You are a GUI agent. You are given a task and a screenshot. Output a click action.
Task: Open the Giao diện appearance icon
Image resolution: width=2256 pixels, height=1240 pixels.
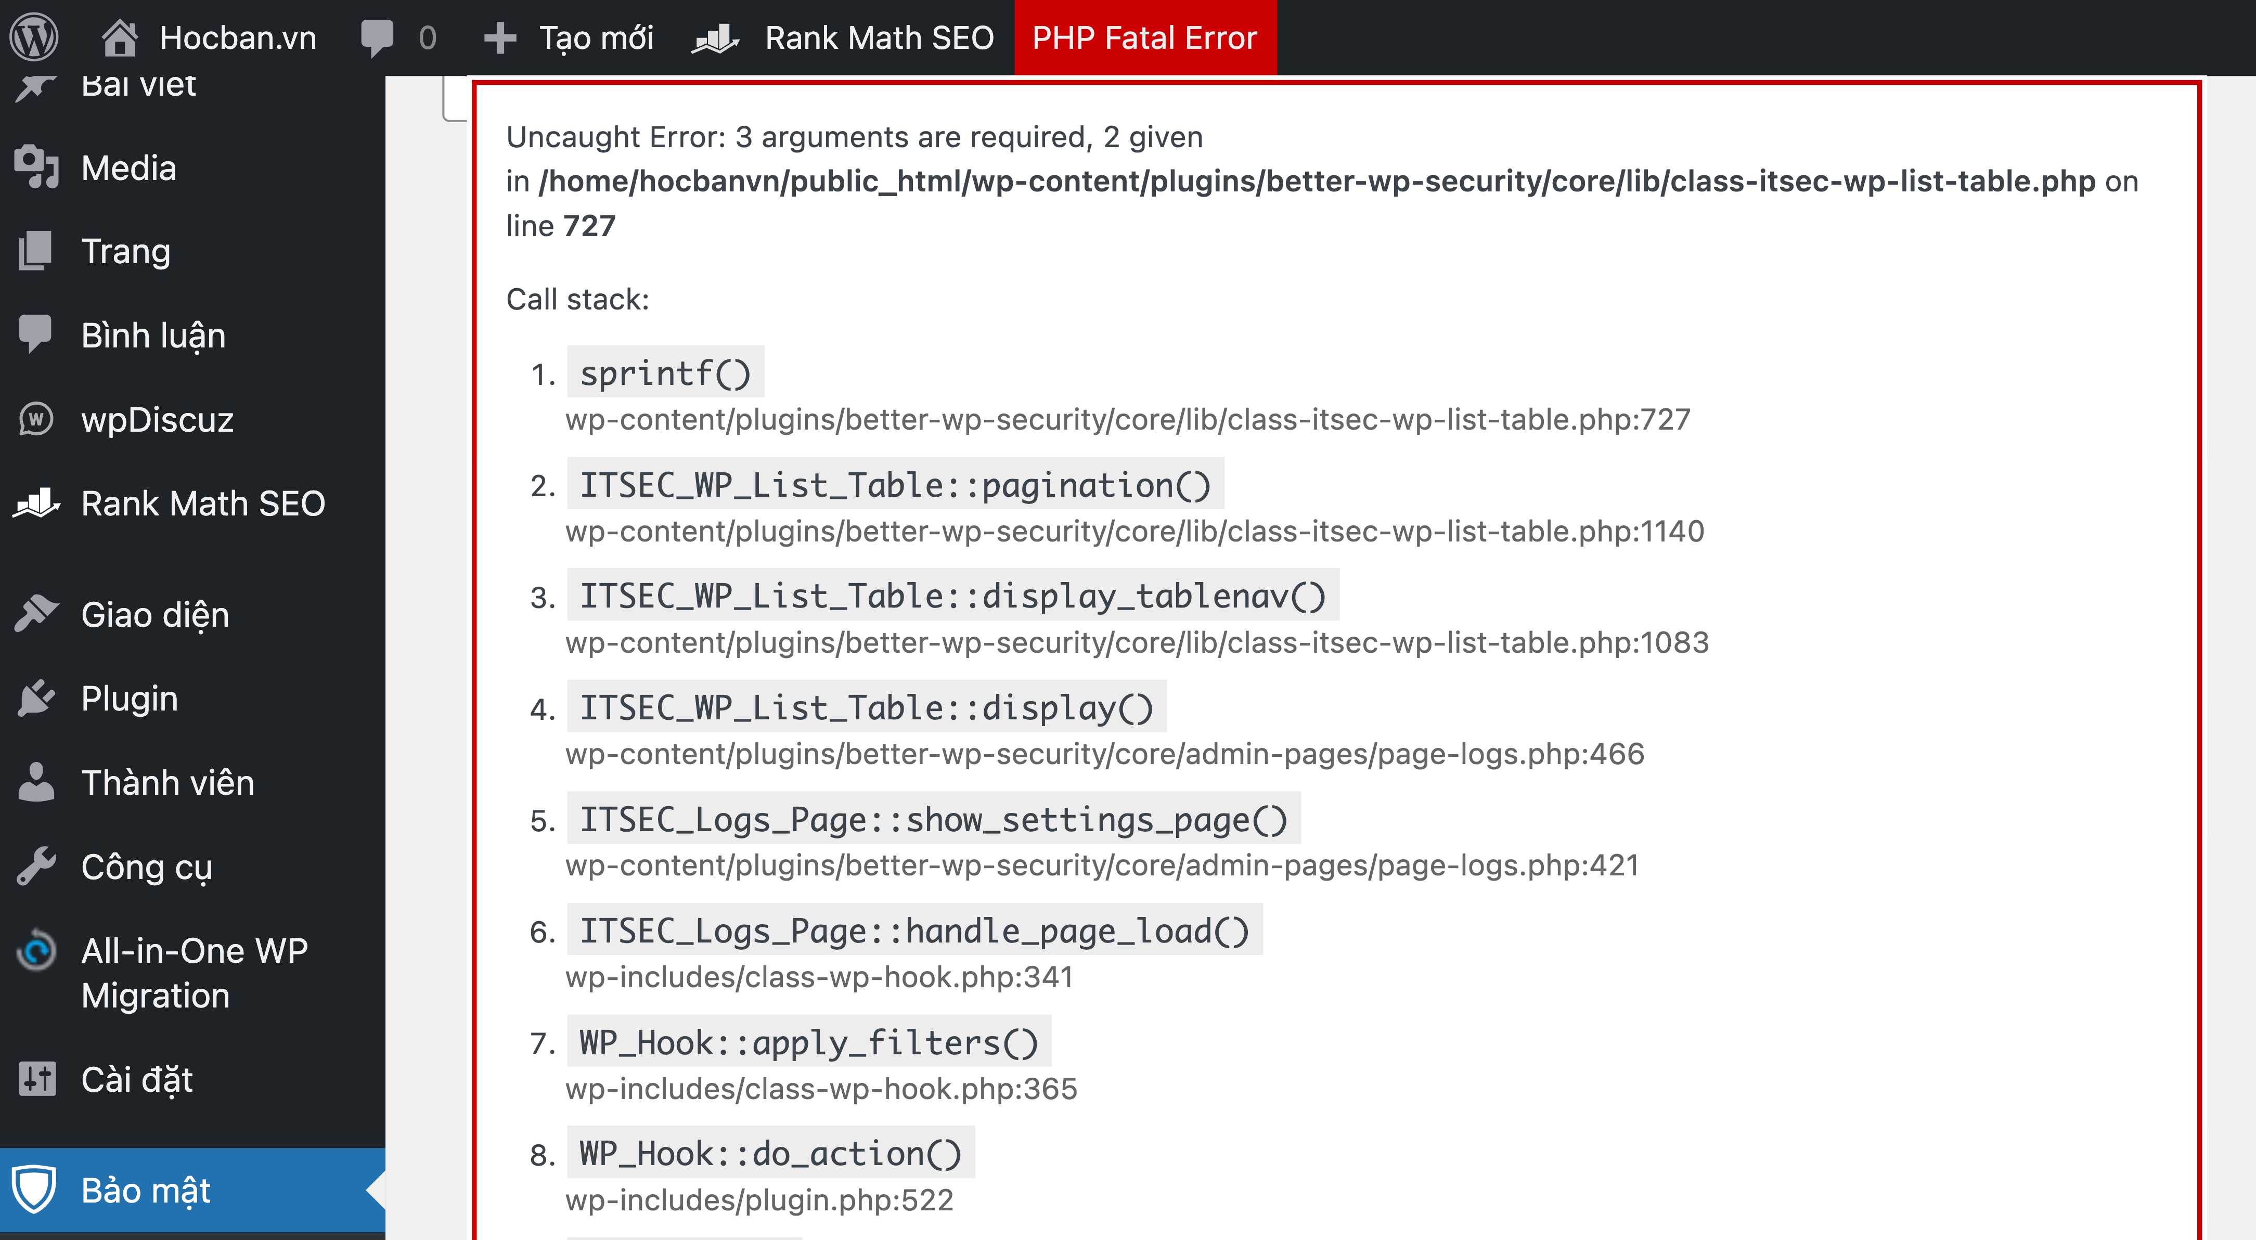pos(37,614)
